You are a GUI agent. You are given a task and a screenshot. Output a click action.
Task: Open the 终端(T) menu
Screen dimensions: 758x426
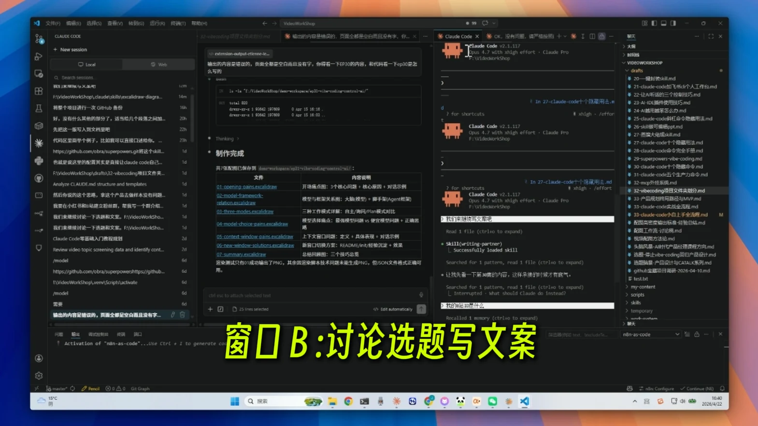tap(178, 23)
